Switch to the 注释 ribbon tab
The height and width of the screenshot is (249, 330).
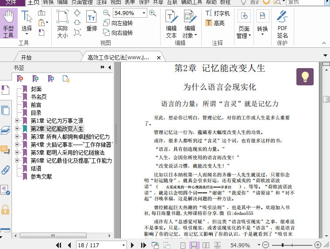[x=101, y=2]
